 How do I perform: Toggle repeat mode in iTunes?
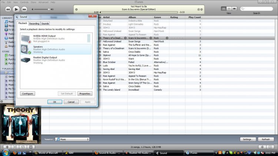23,147
